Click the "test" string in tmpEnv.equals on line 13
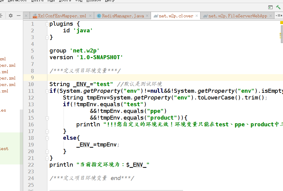The height and width of the screenshot is (191, 283). (x=133, y=104)
